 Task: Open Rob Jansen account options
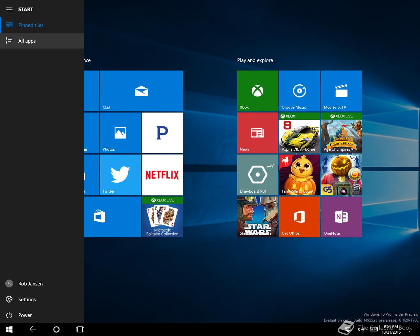coord(42,283)
